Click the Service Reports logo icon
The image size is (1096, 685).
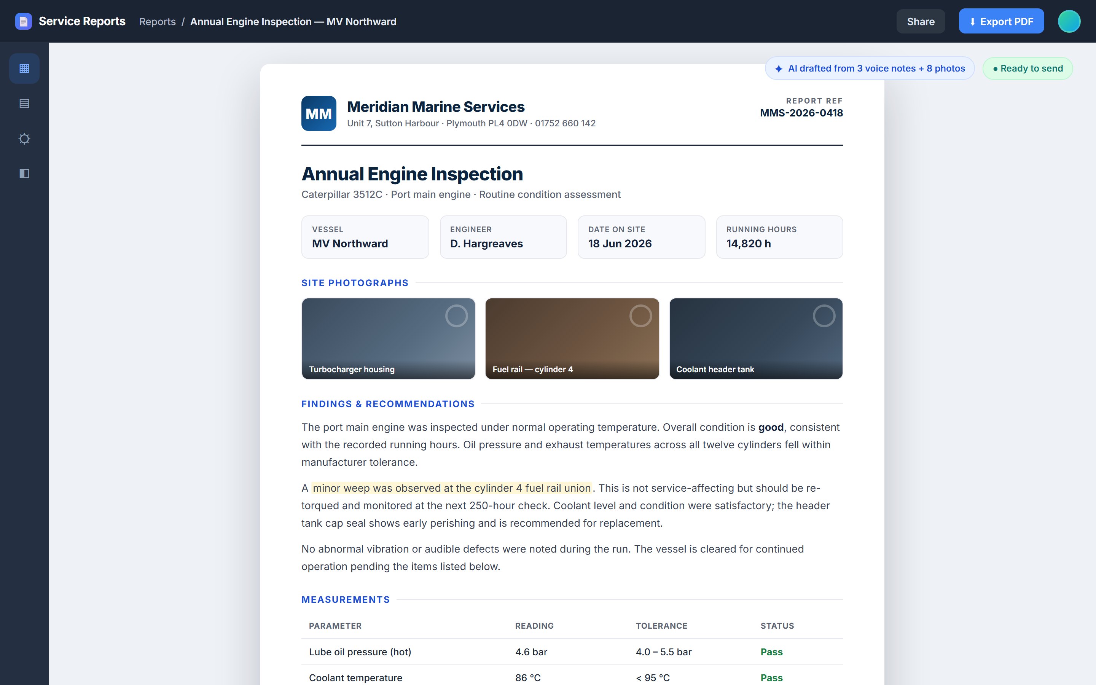pos(24,21)
